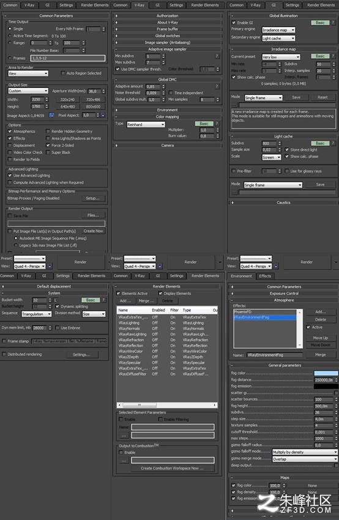Screen dimensions: 339x520
Task: Open help question mark in Global DMC rollout
Action: point(217,86)
